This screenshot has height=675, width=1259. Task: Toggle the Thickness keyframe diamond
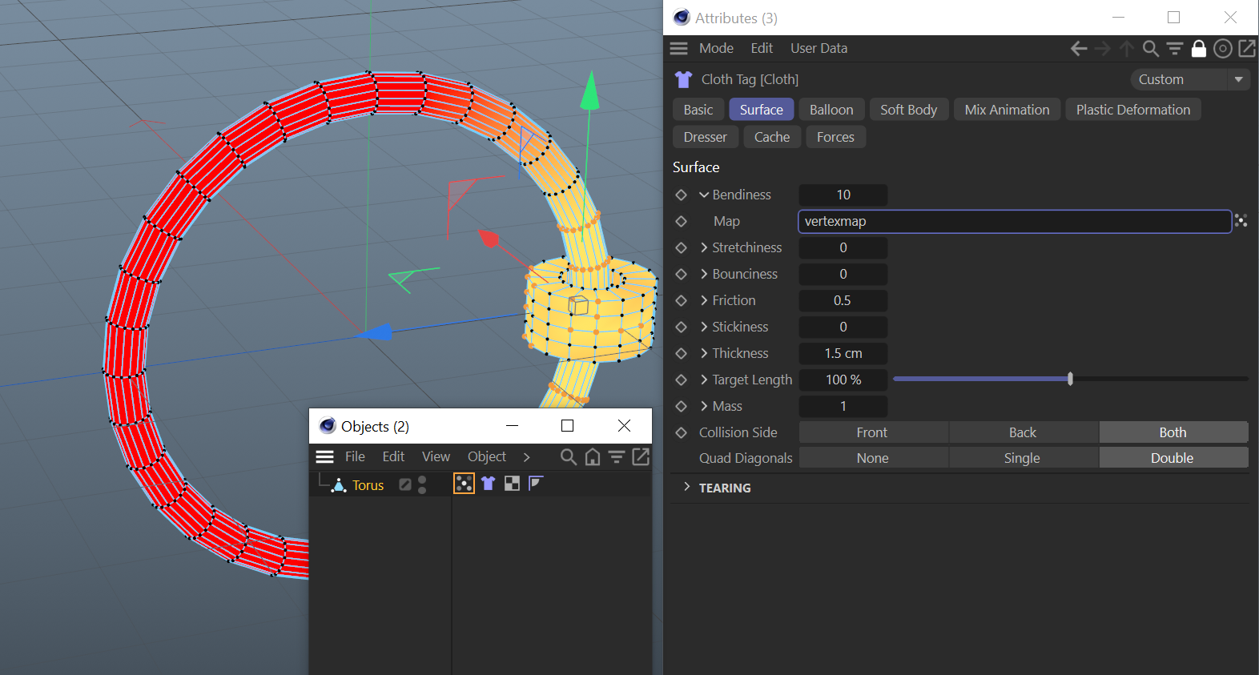pyautogui.click(x=682, y=353)
